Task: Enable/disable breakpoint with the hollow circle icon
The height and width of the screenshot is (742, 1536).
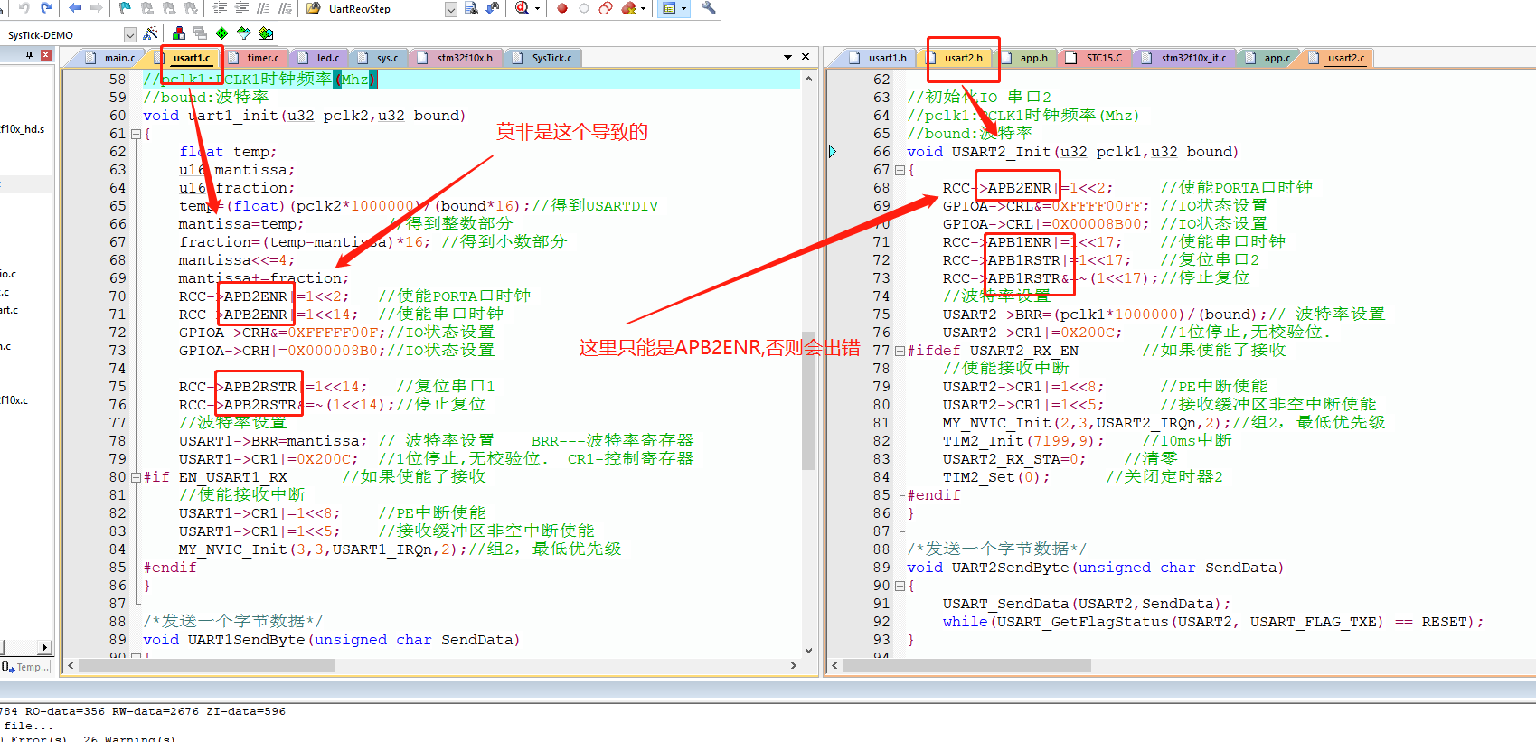Action: [584, 8]
